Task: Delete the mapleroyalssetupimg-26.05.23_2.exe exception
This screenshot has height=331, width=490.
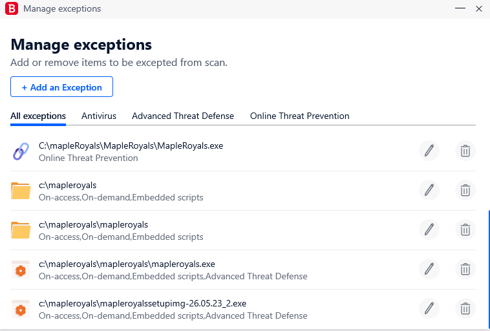Action: tap(465, 308)
